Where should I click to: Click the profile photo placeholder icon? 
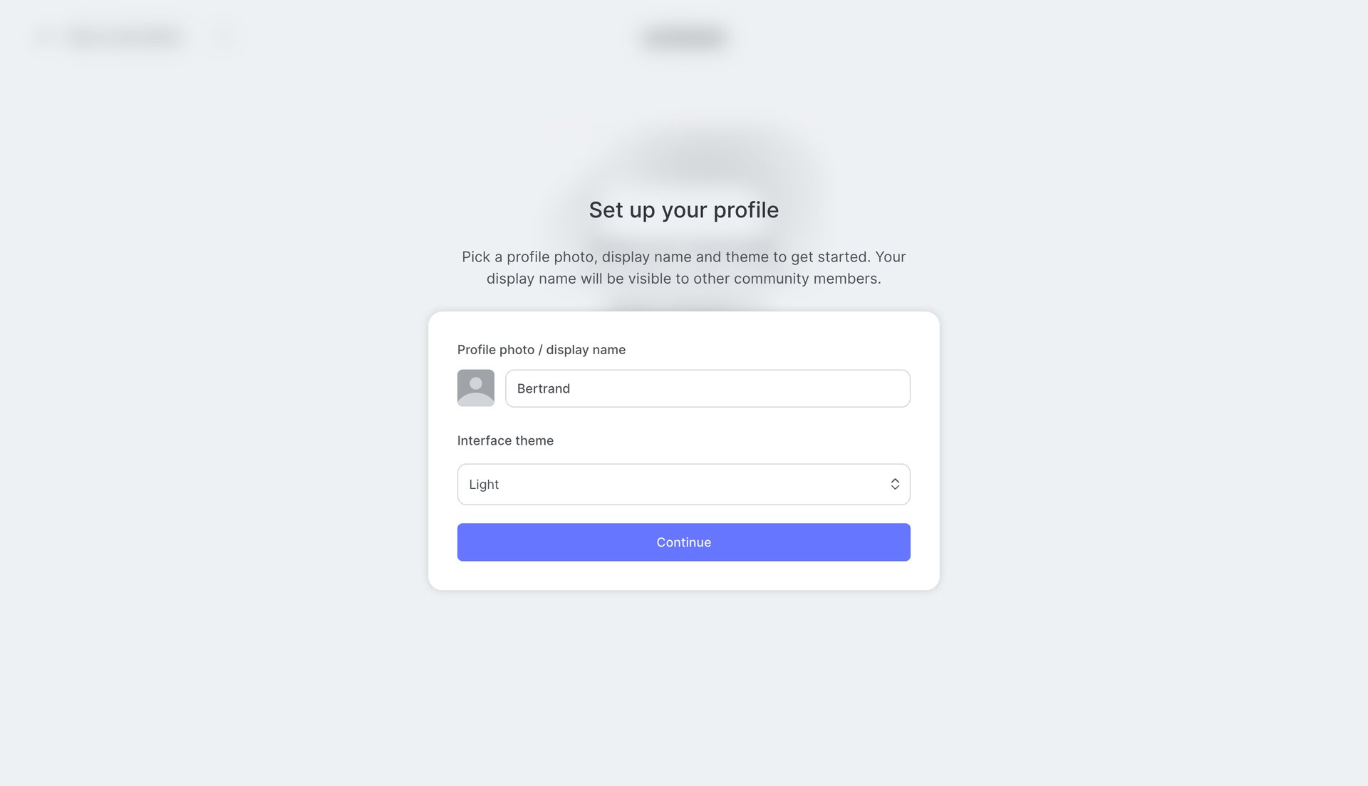[x=475, y=388]
